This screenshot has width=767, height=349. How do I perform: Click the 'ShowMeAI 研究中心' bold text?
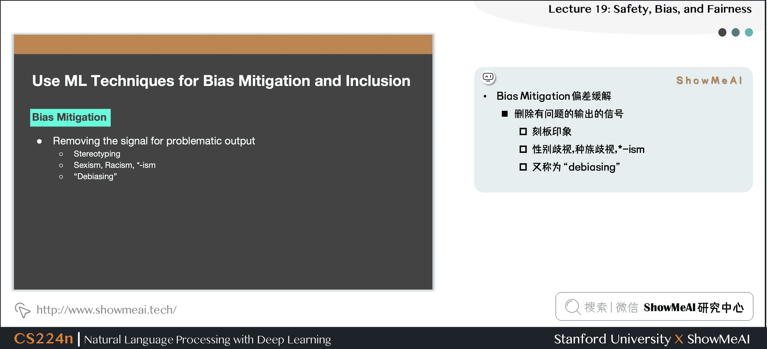point(694,307)
